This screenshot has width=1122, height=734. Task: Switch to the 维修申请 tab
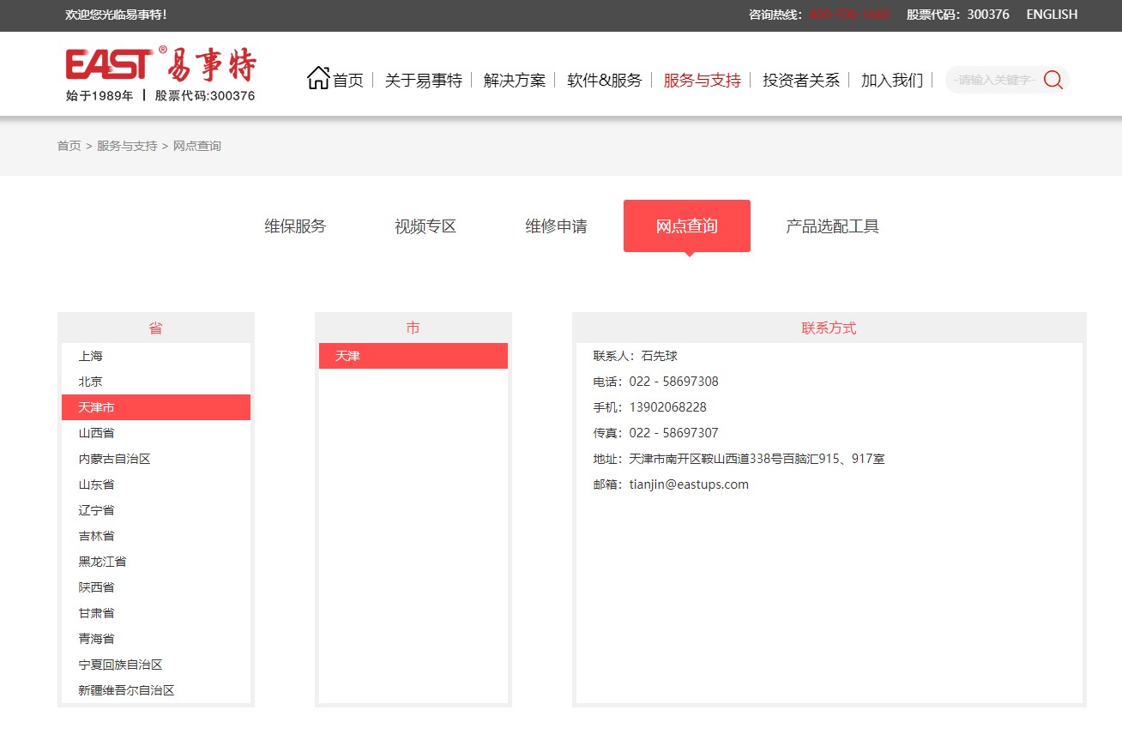click(x=556, y=226)
